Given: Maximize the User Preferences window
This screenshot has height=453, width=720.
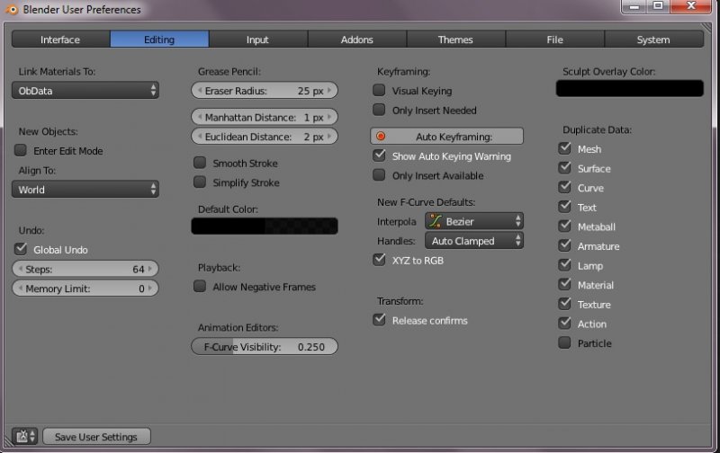Looking at the screenshot, I should pyautogui.click(x=659, y=6).
